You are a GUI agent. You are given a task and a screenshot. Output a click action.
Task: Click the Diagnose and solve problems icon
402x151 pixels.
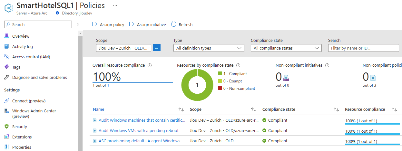[x=6, y=77]
